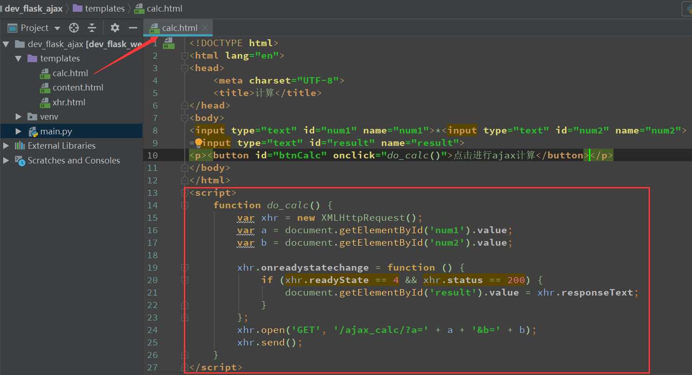
Task: Fold the body tag at line 7
Action: [185, 118]
